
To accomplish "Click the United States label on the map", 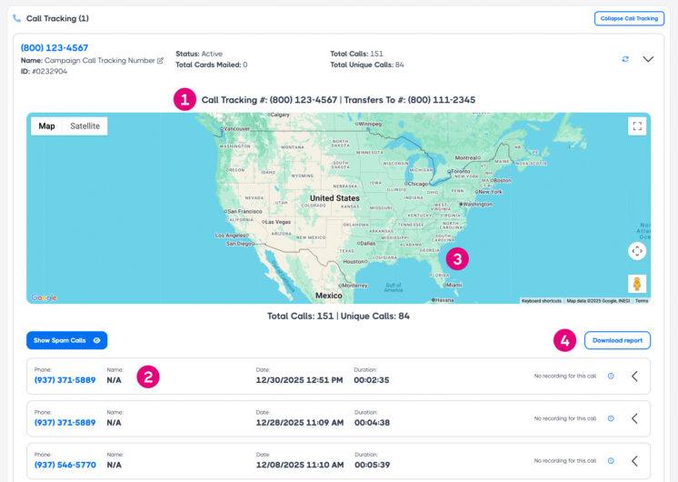I will click(x=334, y=198).
